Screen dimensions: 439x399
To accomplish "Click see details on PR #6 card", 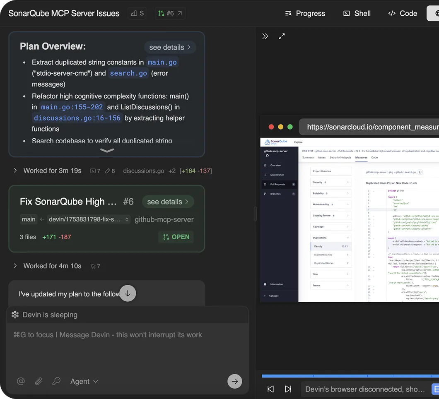I will tap(168, 202).
